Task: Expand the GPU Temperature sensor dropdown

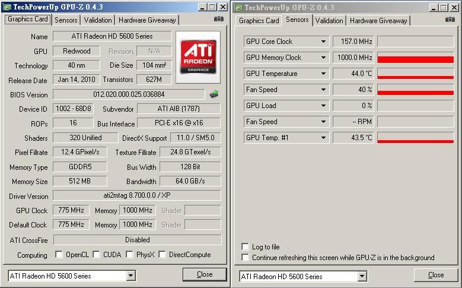Action: click(x=324, y=74)
